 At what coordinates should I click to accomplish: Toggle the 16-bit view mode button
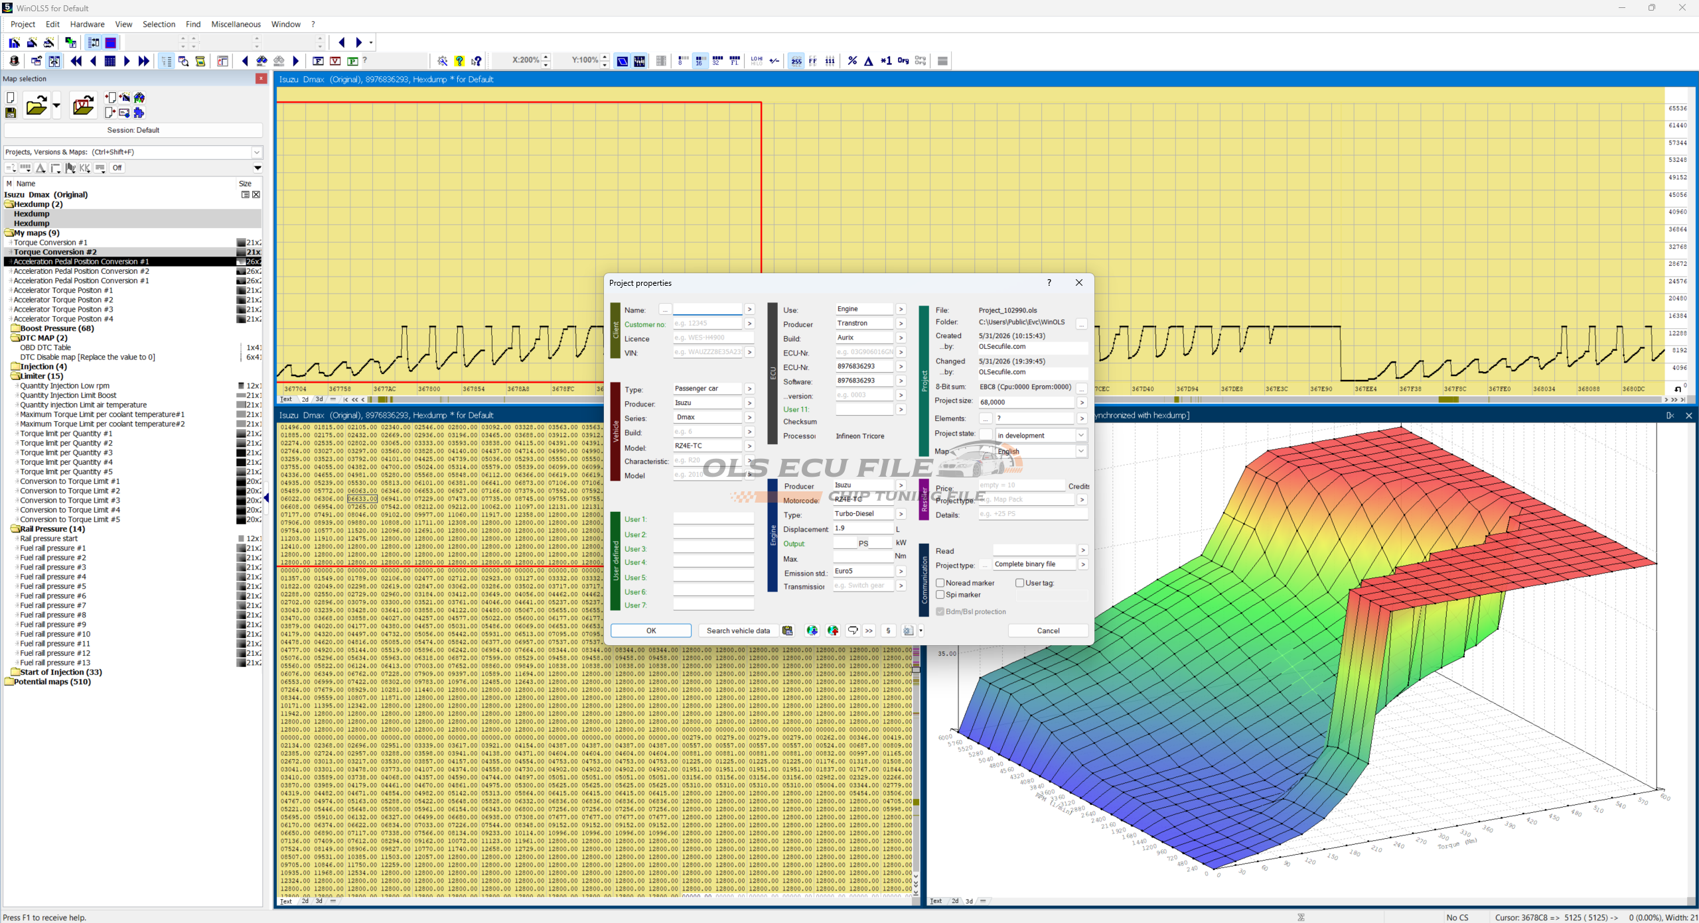pyautogui.click(x=700, y=61)
